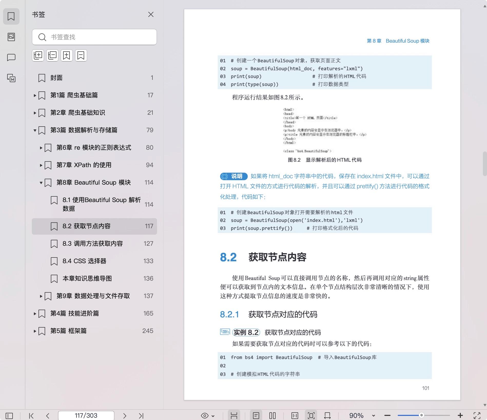
Task: Open the 封面 bookmark
Action: coord(94,78)
